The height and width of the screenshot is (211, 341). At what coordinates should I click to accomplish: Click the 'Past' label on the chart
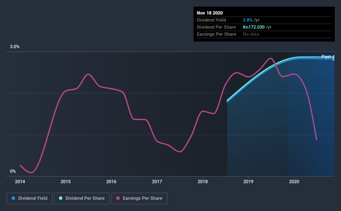326,56
